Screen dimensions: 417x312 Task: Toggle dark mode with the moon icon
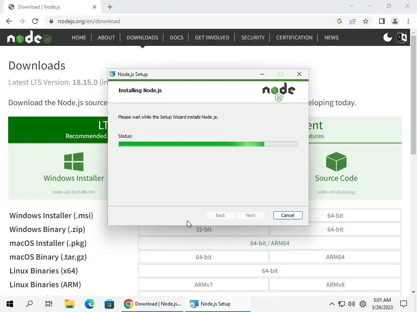coord(388,37)
